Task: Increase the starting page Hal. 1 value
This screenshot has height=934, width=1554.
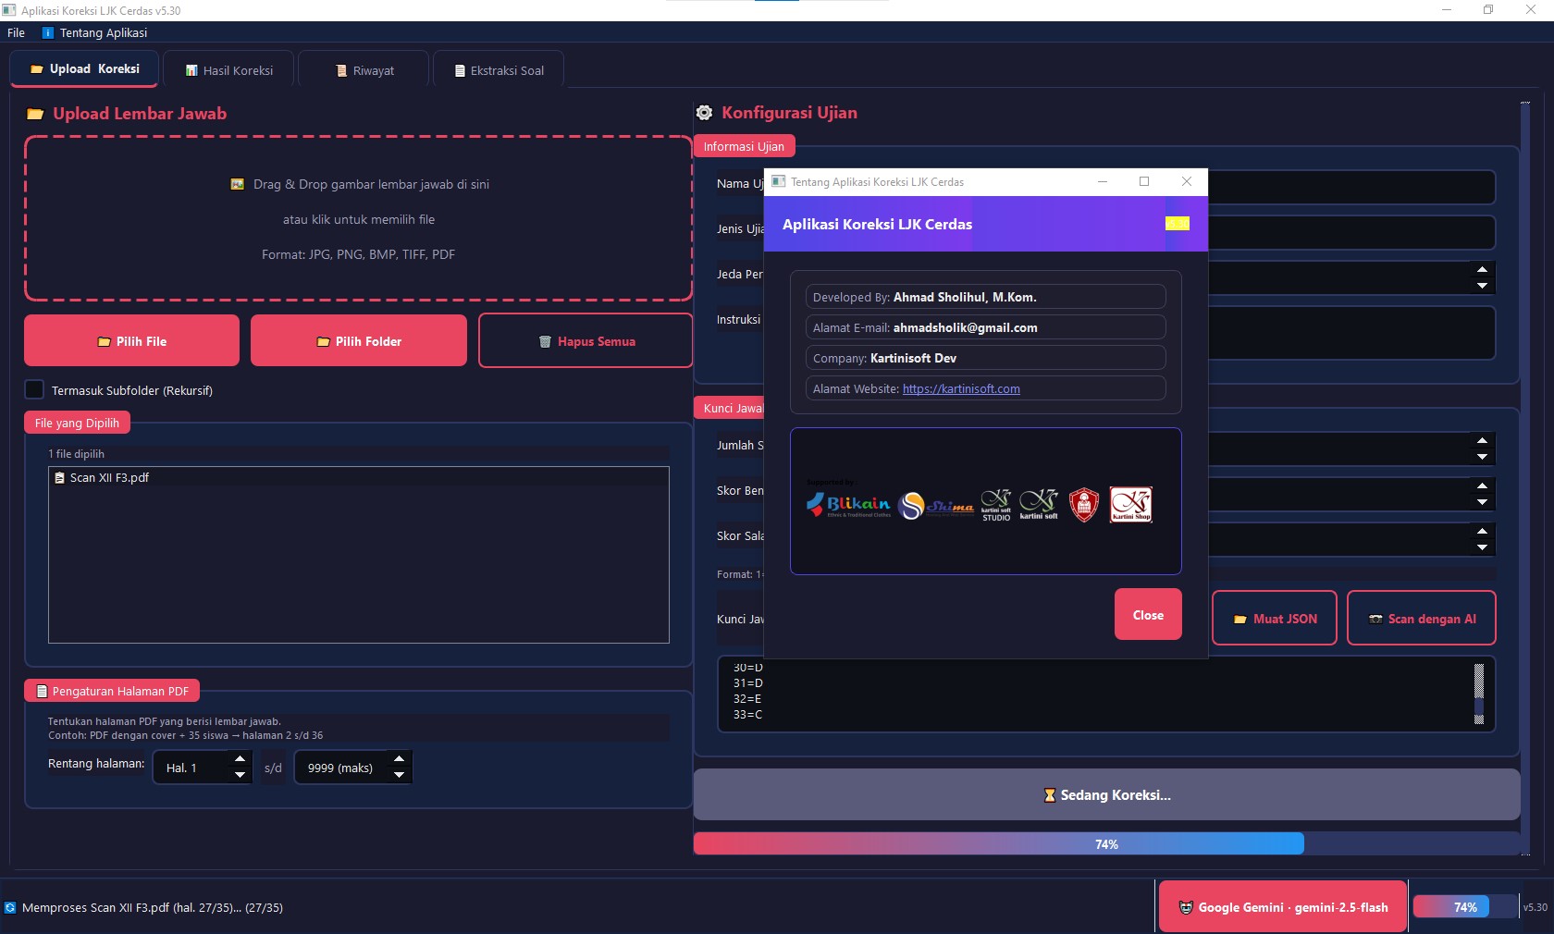Action: coord(240,759)
